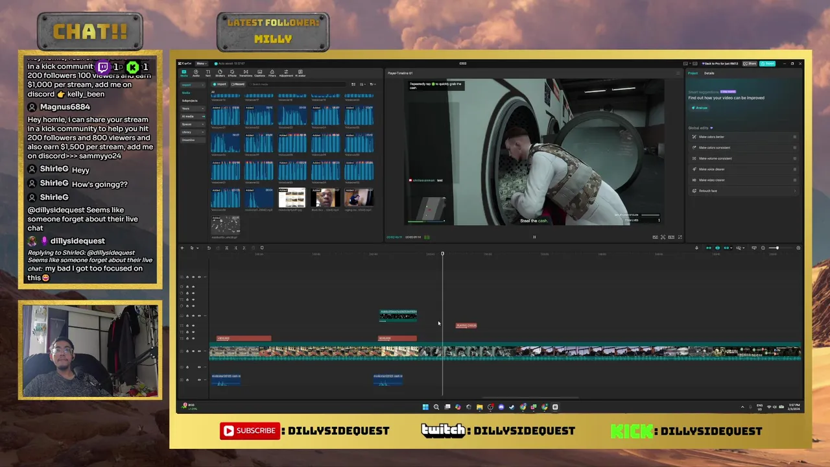Open the AI avatar tab

tap(300, 74)
